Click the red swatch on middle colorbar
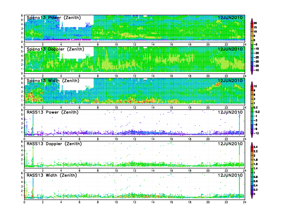Image resolution: width=281 pixels, height=217 pixels. coord(252,88)
